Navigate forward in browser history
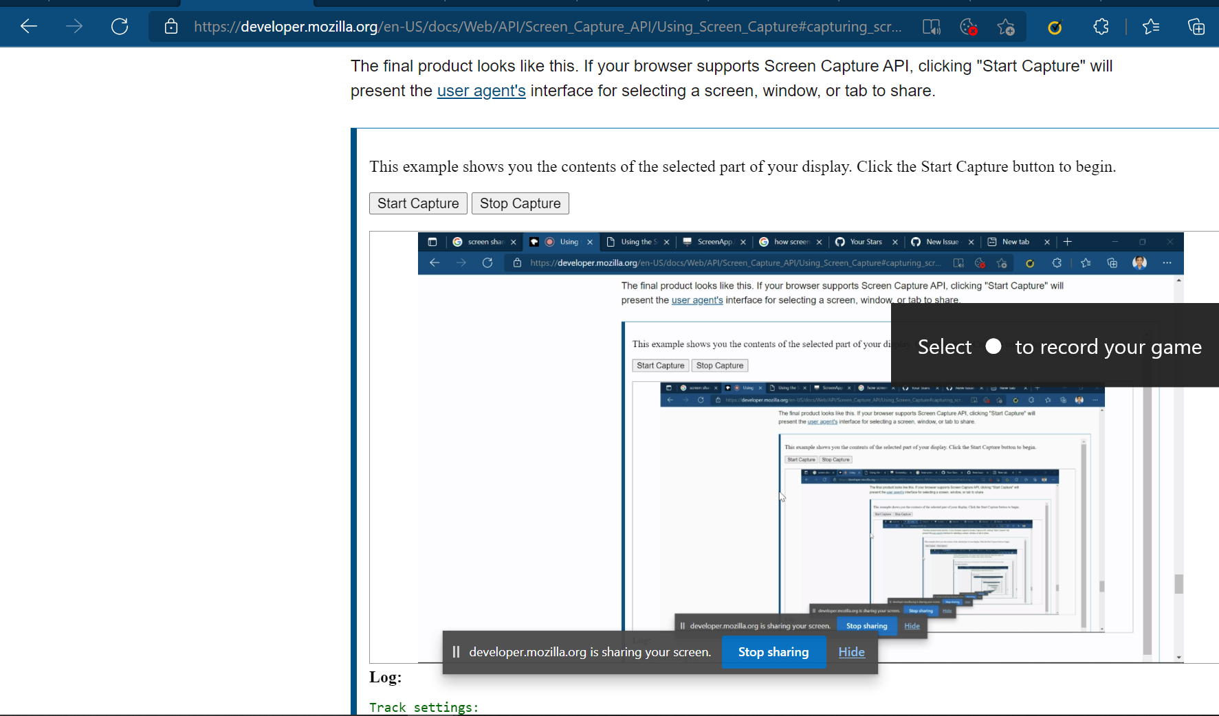 74,26
